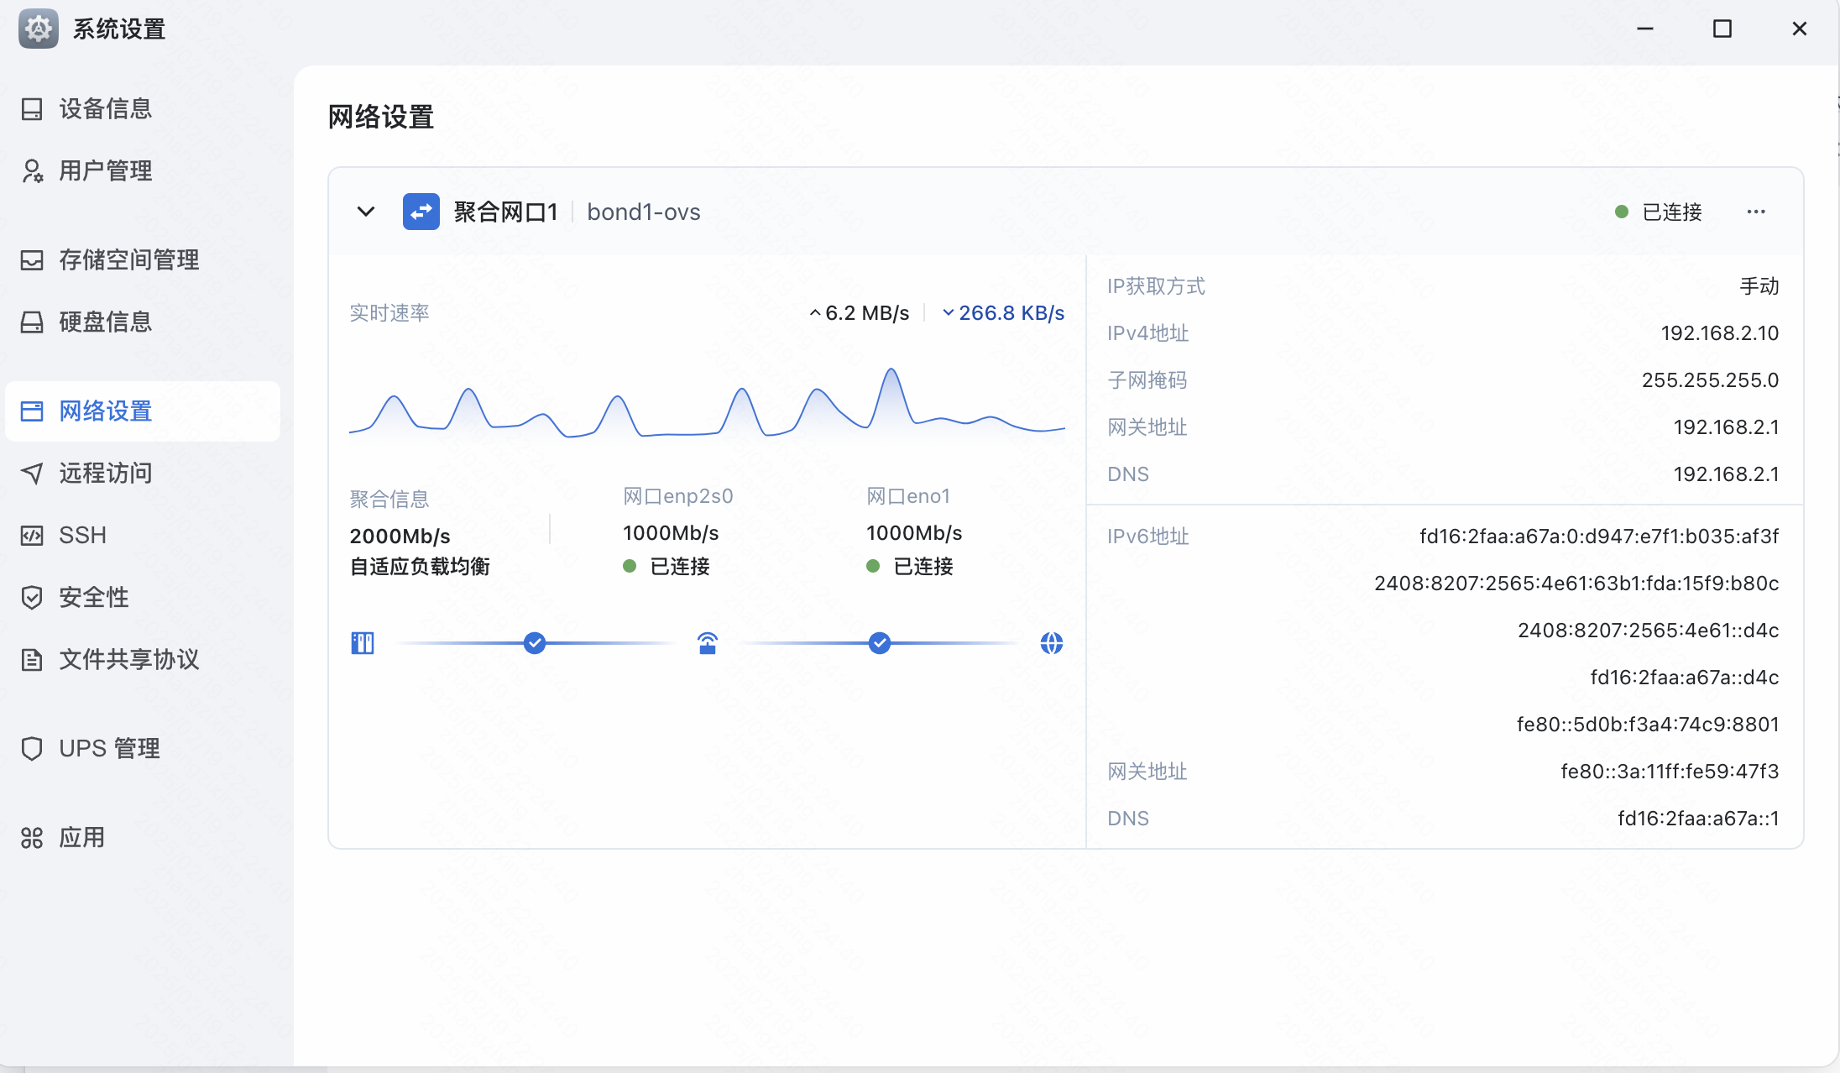Click IPv6 gateway fe80::3a:11ff:fe59:47f3
Viewport: 1840px width, 1073px height.
1670,772
